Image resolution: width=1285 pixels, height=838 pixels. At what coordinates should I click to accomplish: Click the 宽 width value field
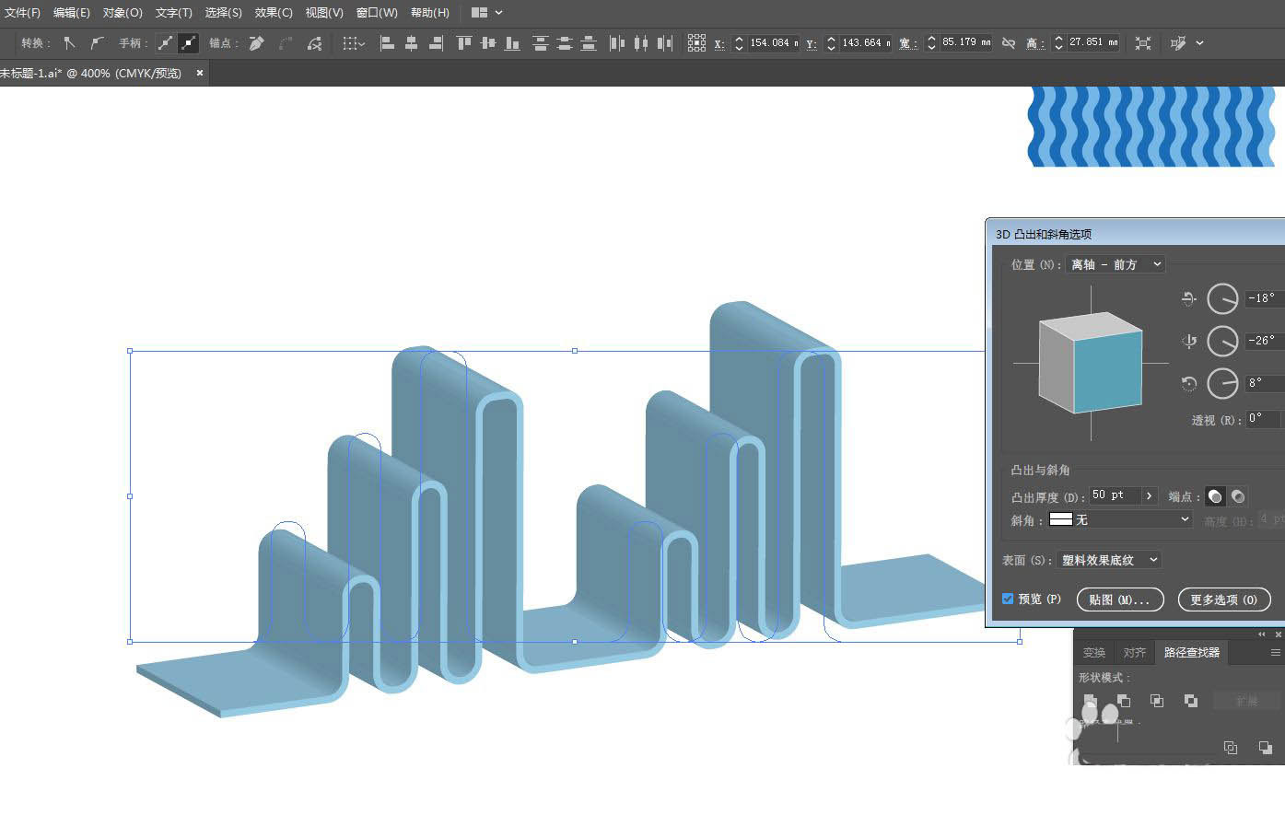point(966,43)
